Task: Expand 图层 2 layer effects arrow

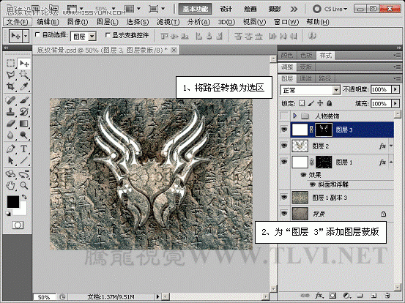Action: tap(391, 146)
